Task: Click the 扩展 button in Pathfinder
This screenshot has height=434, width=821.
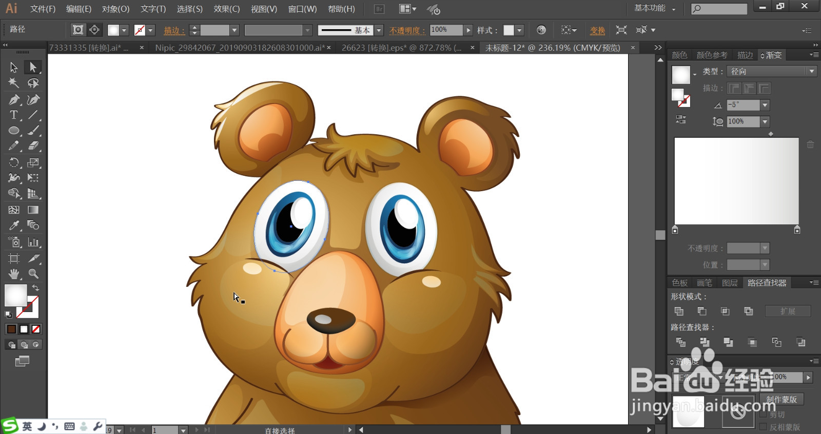Action: pyautogui.click(x=788, y=311)
